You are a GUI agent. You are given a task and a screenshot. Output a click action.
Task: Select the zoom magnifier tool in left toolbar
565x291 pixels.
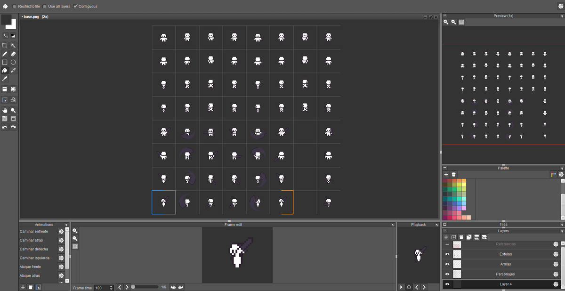click(13, 110)
